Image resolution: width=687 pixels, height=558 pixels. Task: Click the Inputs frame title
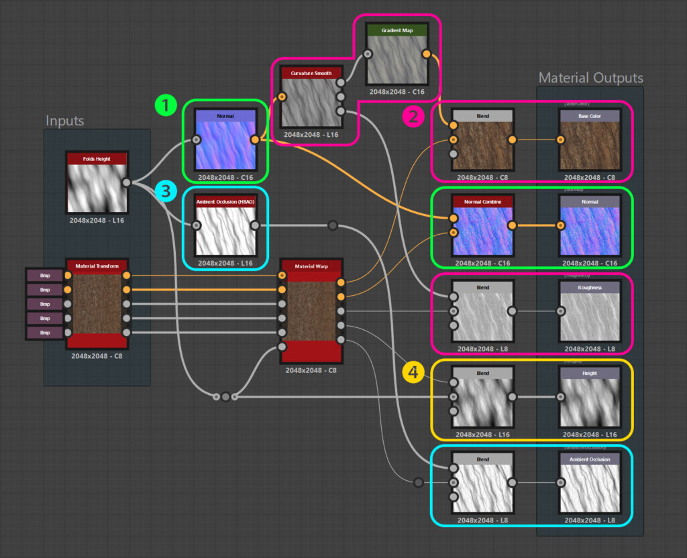pyautogui.click(x=65, y=121)
